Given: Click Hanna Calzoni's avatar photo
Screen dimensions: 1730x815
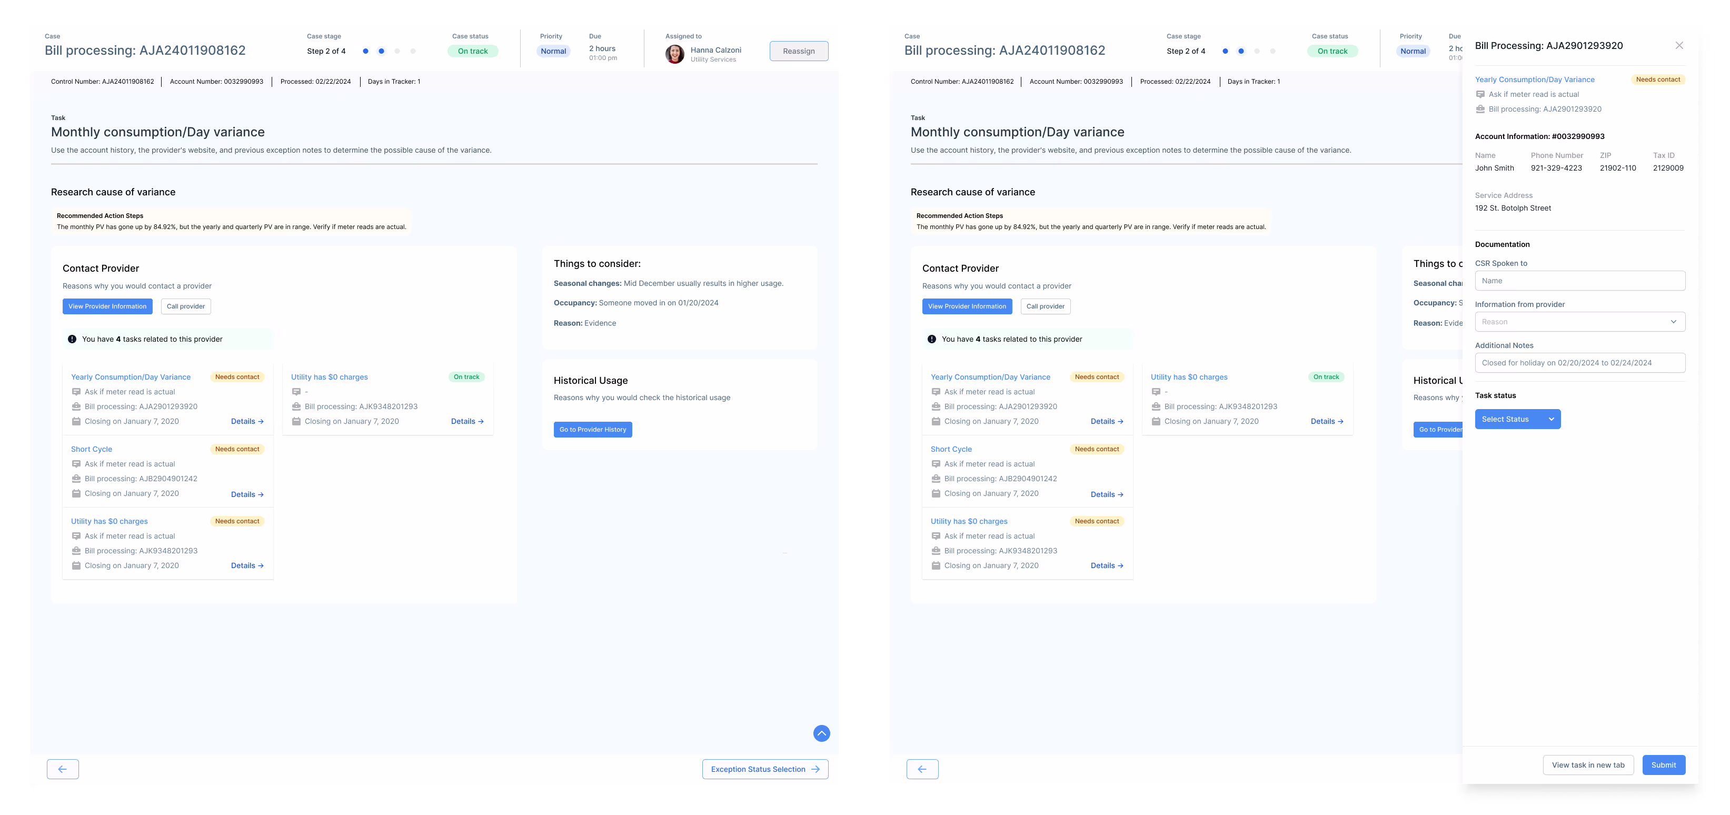Looking at the screenshot, I should 674,54.
